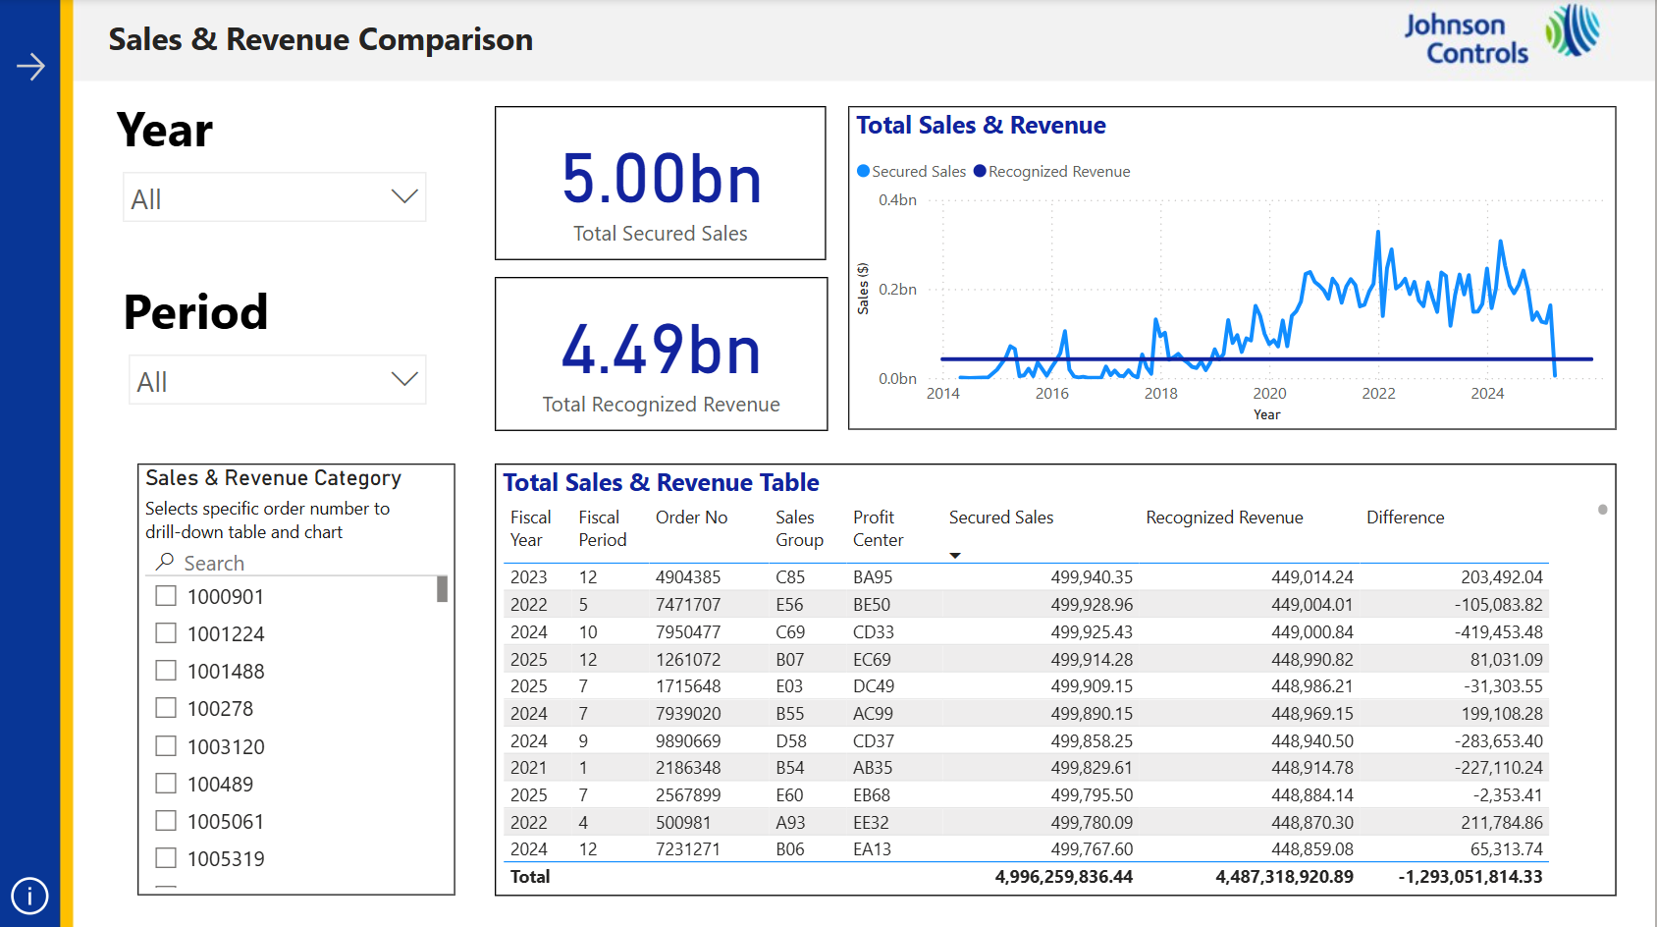
Task: Tick the checkbox next to 1001488
Action: pyautogui.click(x=166, y=671)
